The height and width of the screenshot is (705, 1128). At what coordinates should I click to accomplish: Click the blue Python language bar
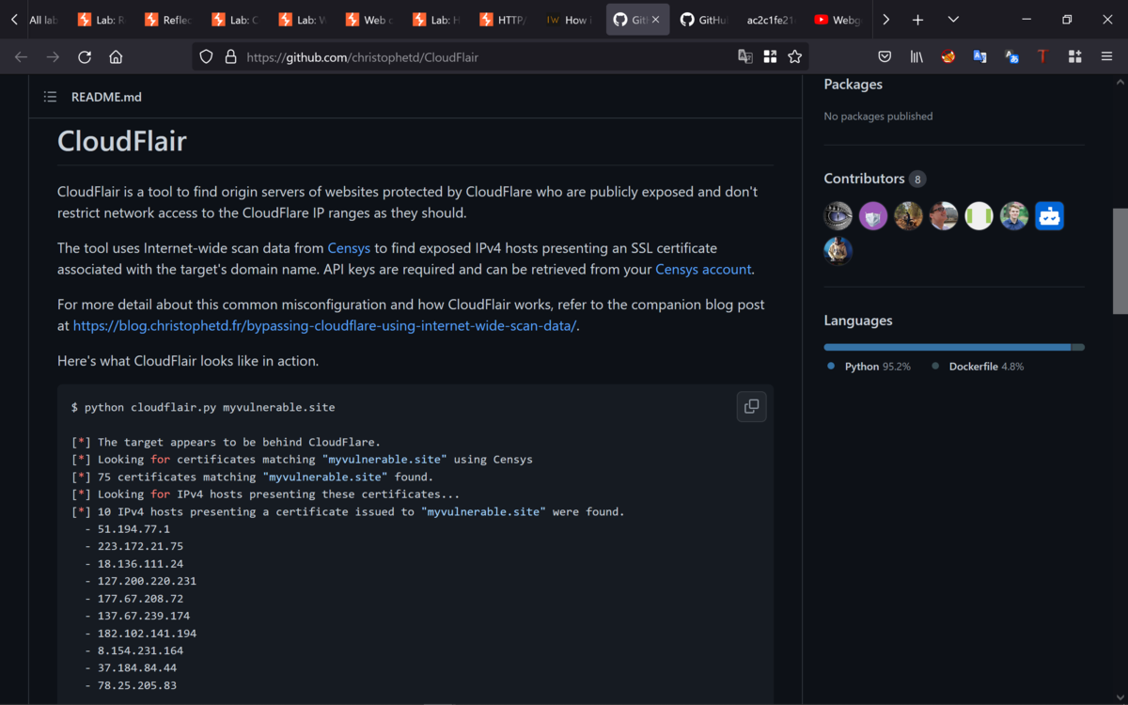click(948, 347)
